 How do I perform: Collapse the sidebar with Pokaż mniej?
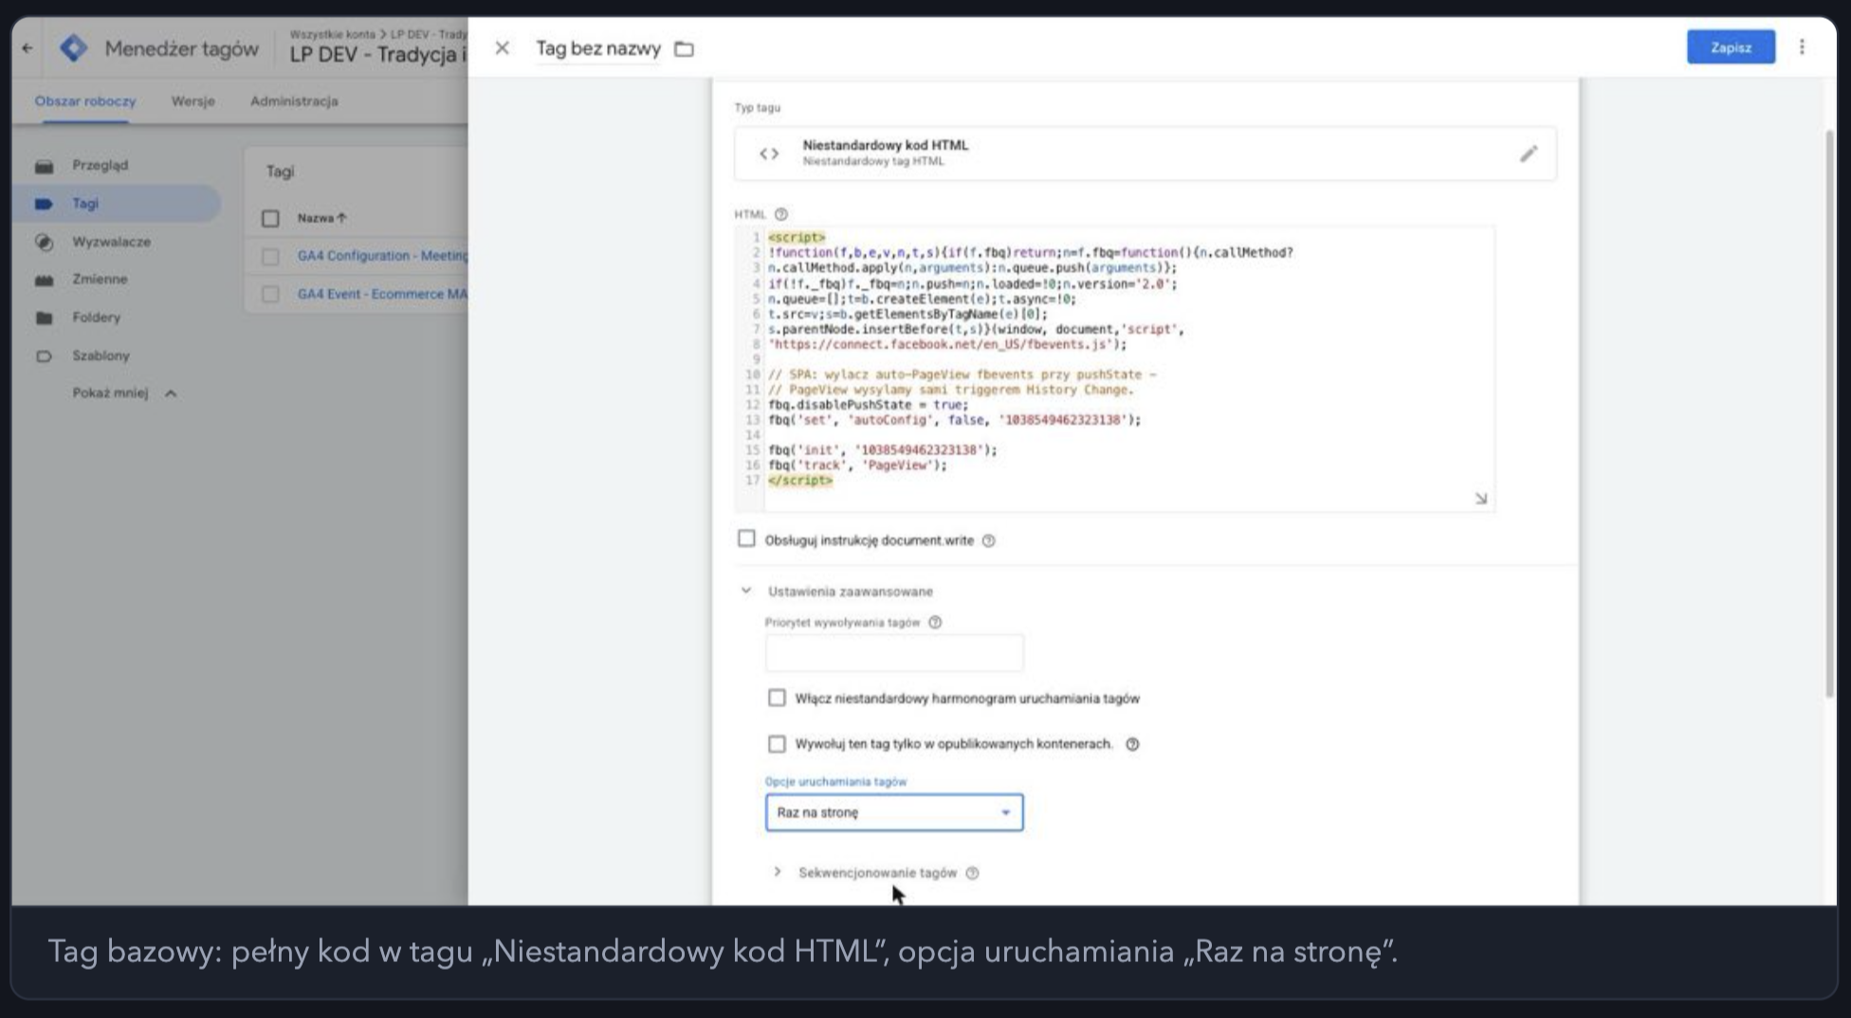tap(124, 393)
